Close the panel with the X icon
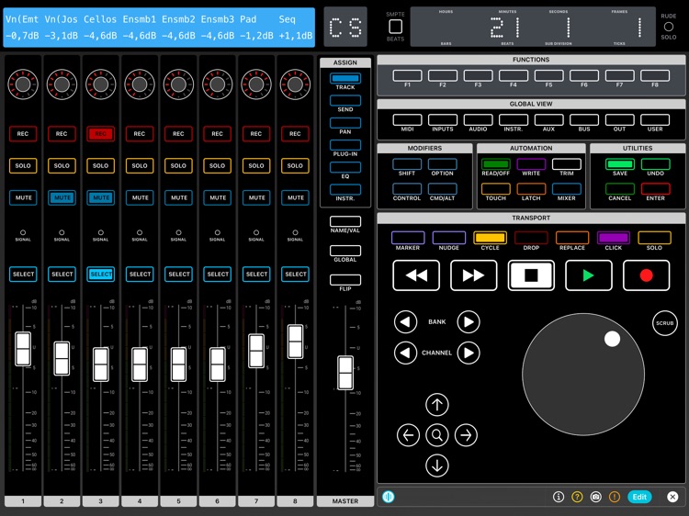This screenshot has height=516, width=689. [x=672, y=497]
